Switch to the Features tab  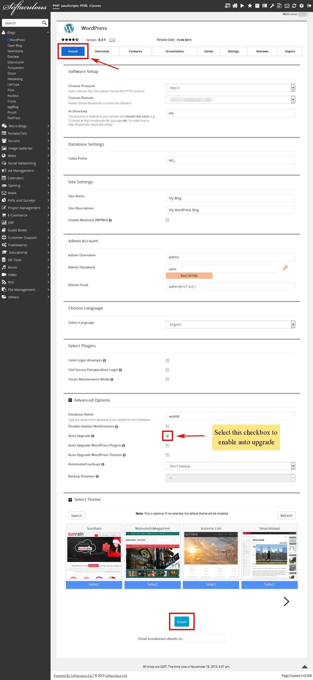[136, 51]
